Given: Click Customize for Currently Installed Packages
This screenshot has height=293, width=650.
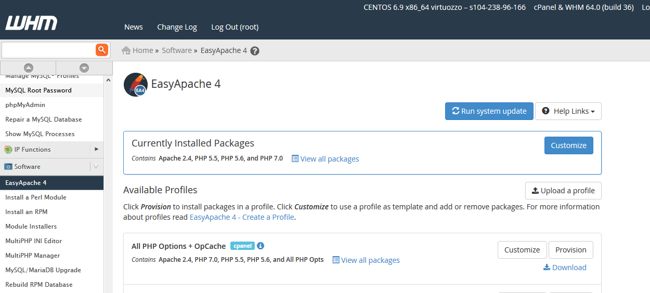Looking at the screenshot, I should point(569,145).
